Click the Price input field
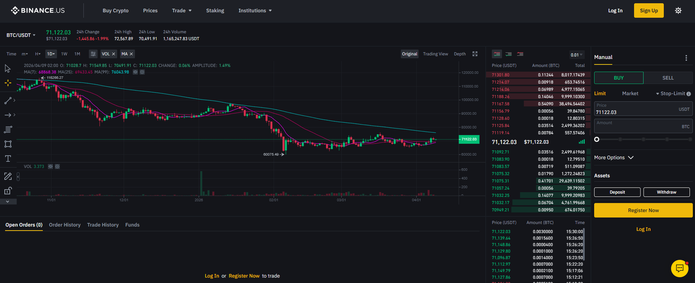This screenshot has height=283, width=695. 643,109
